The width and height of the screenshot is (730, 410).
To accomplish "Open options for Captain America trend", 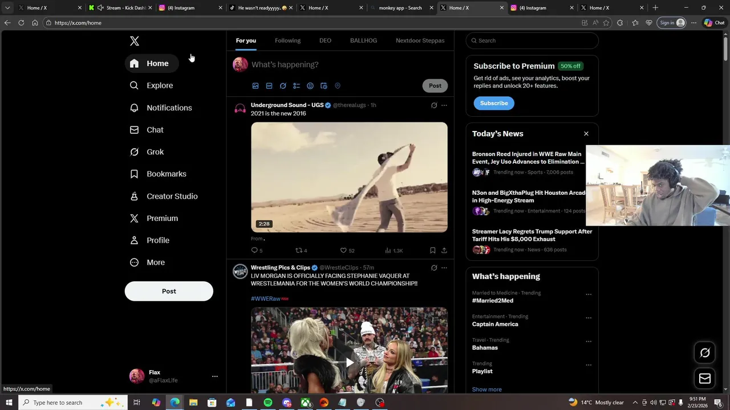I will click(589, 318).
